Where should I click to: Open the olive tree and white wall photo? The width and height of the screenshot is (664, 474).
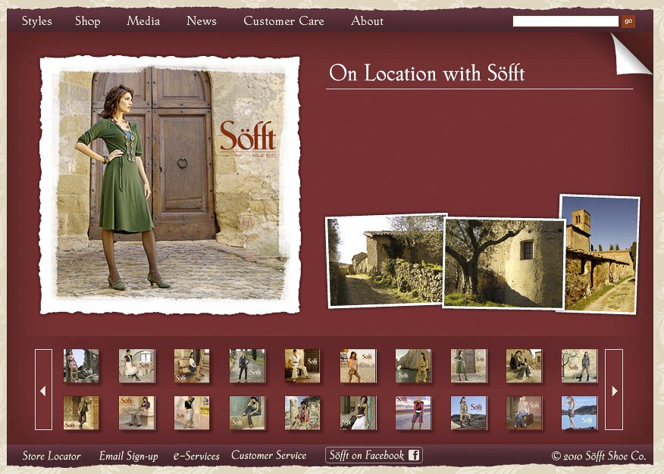pos(504,263)
